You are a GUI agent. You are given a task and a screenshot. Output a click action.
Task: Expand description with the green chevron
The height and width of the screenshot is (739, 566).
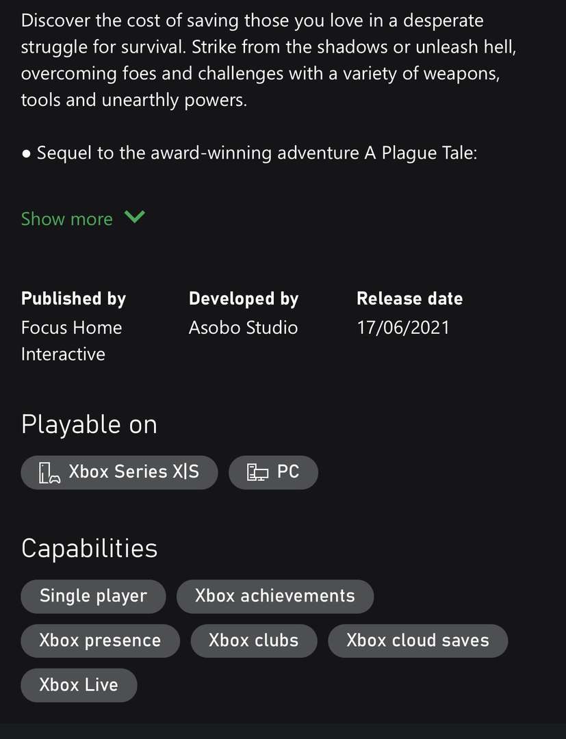pyautogui.click(x=135, y=218)
